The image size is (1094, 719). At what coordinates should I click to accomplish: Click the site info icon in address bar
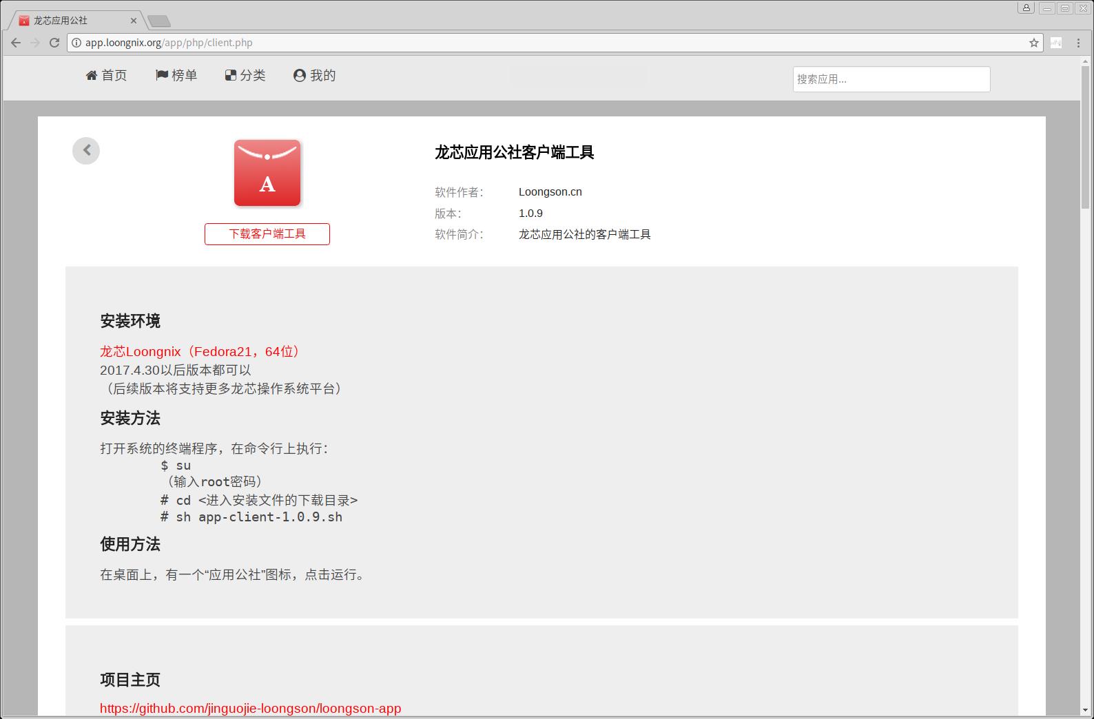pos(76,43)
